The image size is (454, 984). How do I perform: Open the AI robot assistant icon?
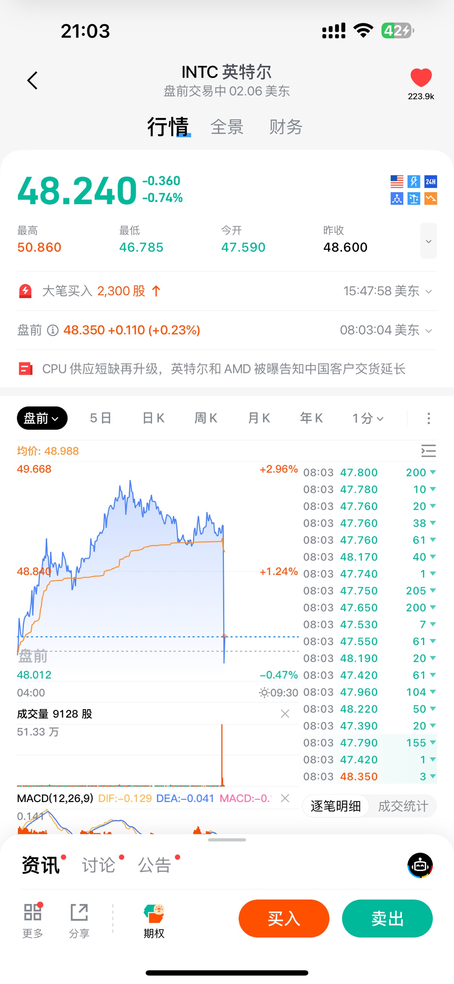click(x=420, y=865)
